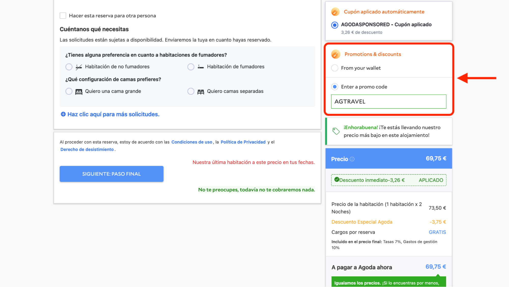The image size is (509, 287).
Task: Click the twin beds icon
Action: (x=201, y=92)
